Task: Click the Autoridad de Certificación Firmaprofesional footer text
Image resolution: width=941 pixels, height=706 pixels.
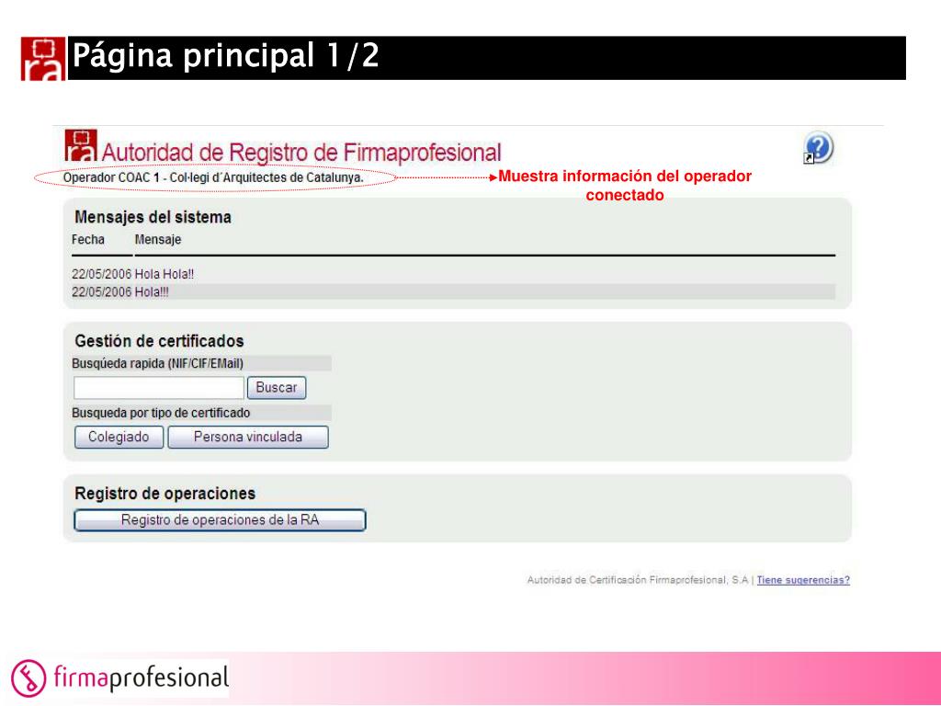Action: (x=638, y=580)
